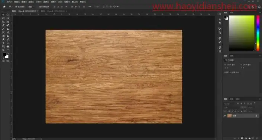This screenshot has height=140, width=262.
Task: Select the Path Selection tool
Action: tap(8, 43)
